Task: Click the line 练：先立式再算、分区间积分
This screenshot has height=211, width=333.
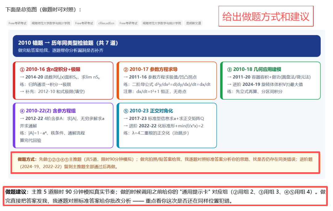Action: coord(255,92)
